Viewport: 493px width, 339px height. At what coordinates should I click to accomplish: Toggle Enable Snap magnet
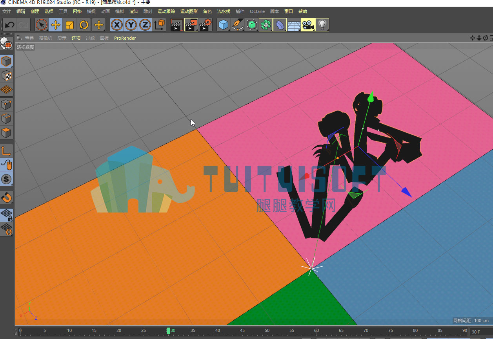[x=7, y=197]
